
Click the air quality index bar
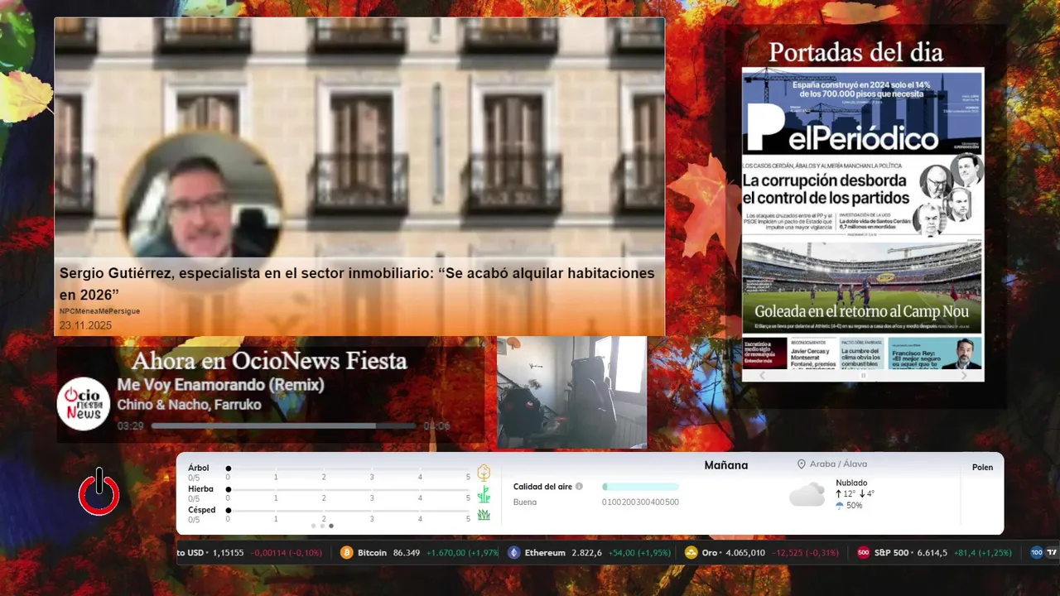click(x=640, y=487)
